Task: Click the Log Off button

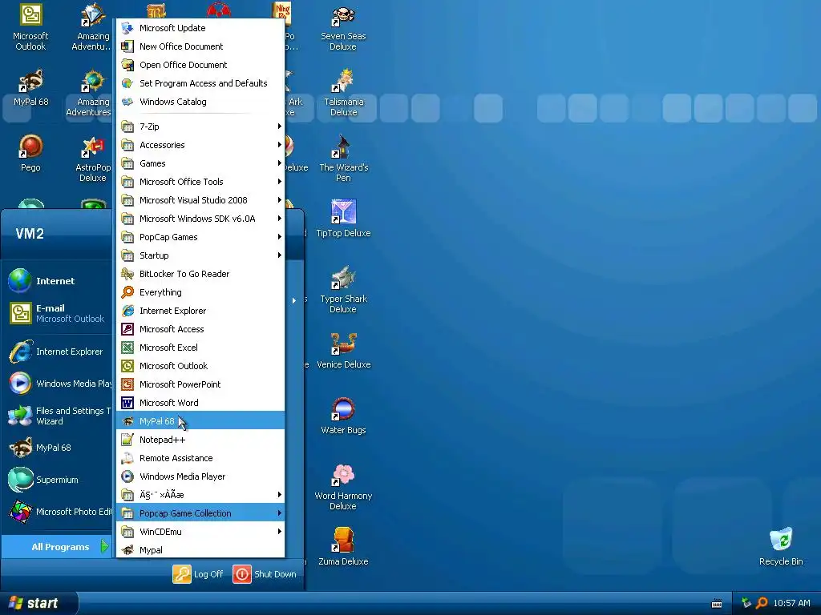Action: tap(199, 573)
